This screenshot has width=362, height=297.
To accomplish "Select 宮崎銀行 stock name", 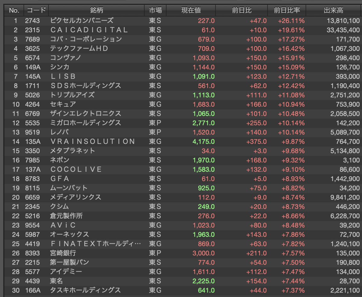I will coord(63,253).
